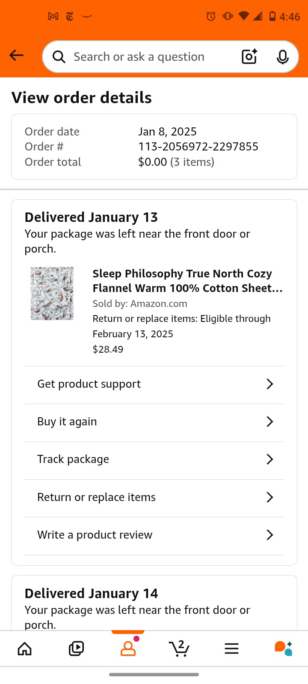Tap the magnifying glass search icon

pyautogui.click(x=59, y=57)
